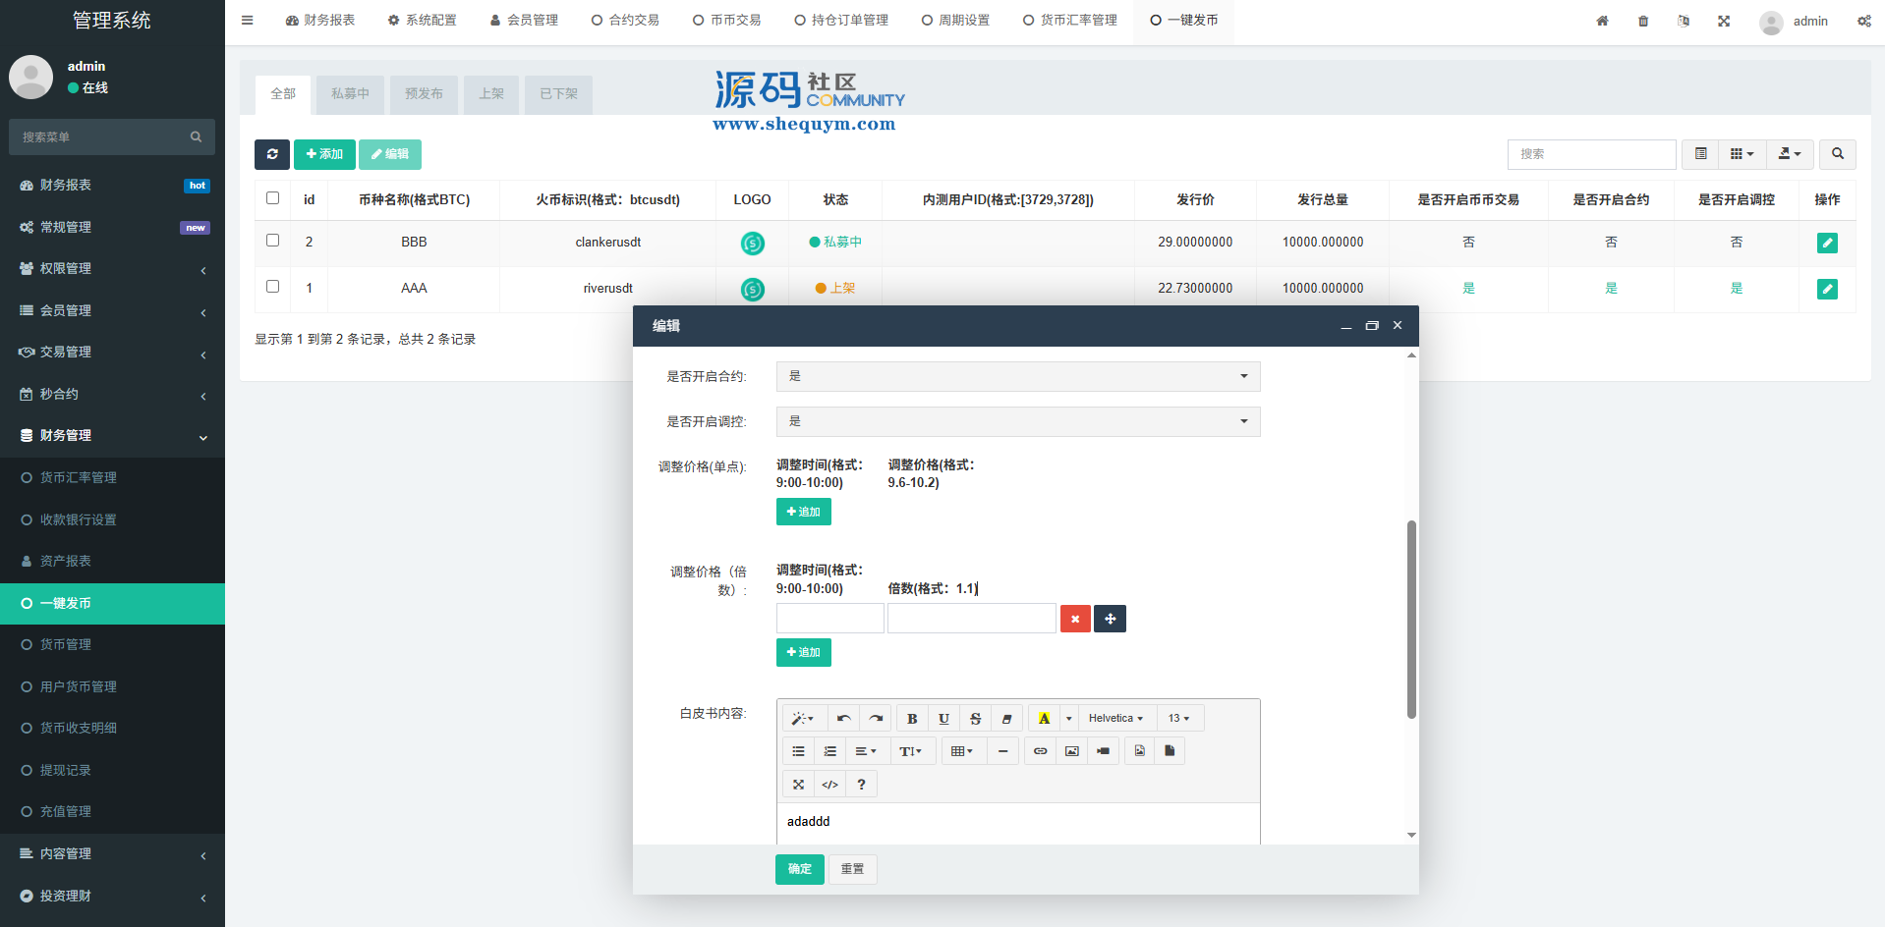The height and width of the screenshot is (927, 1885).
Task: Click the undo arrow in the editor
Action: pos(843,719)
